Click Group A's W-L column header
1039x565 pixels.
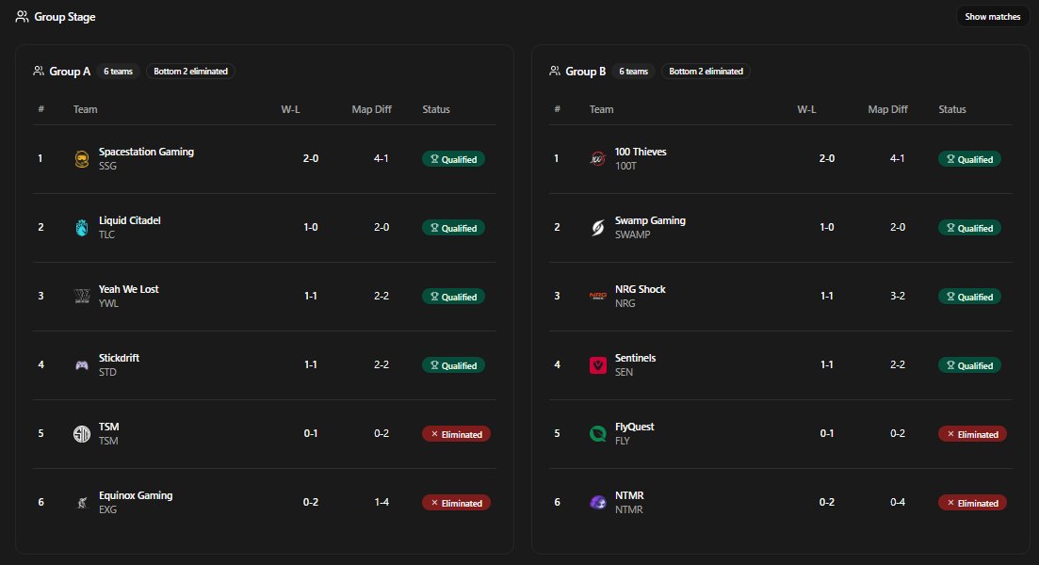coord(290,109)
